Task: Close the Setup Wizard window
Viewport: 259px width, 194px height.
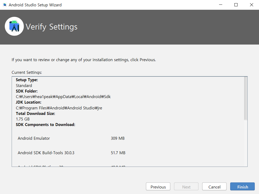Action: pos(251,5)
